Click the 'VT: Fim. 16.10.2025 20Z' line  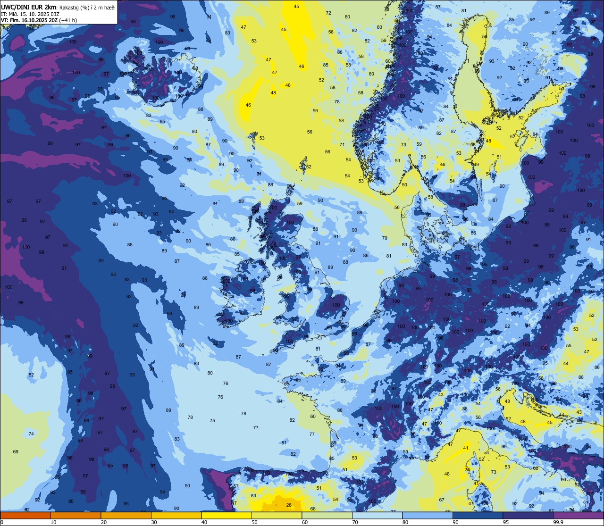[x=30, y=20]
